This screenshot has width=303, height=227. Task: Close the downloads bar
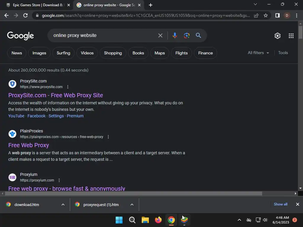tap(298, 204)
